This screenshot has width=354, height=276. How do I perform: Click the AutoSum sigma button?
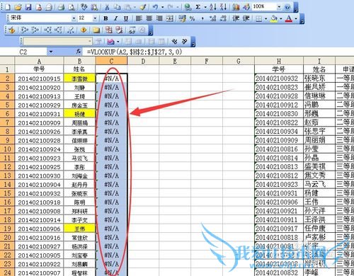tap(198, 7)
